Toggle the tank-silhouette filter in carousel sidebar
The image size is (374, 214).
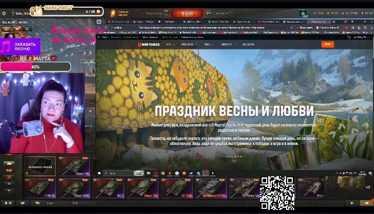(x=9, y=163)
